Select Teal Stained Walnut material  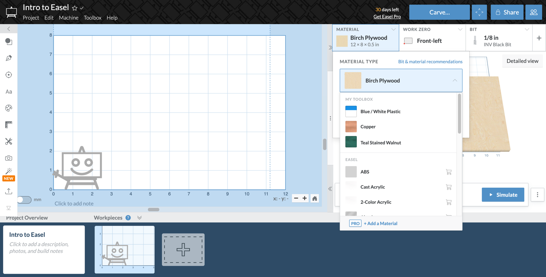coord(398,142)
